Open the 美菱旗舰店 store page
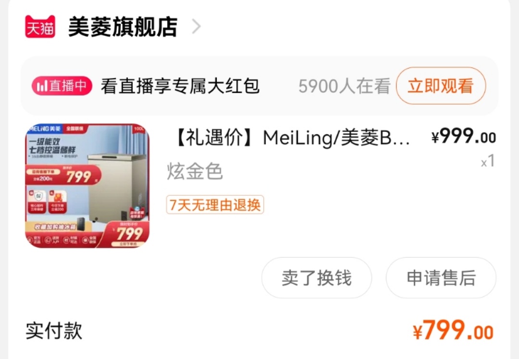Viewport: 519px width, 359px height. [123, 27]
